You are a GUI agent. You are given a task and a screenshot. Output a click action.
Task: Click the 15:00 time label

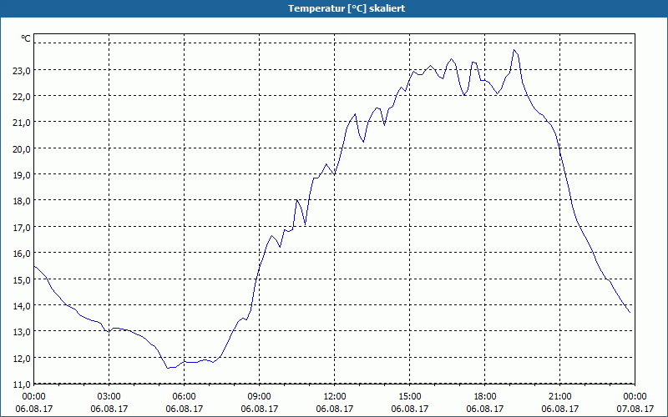pyautogui.click(x=410, y=397)
